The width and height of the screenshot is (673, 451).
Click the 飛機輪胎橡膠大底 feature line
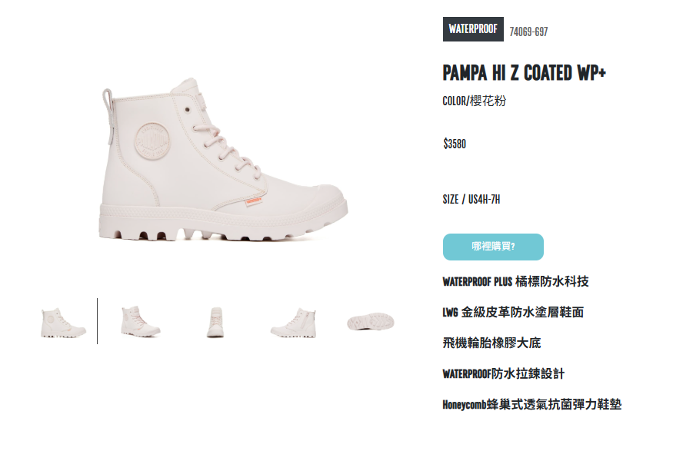point(491,343)
